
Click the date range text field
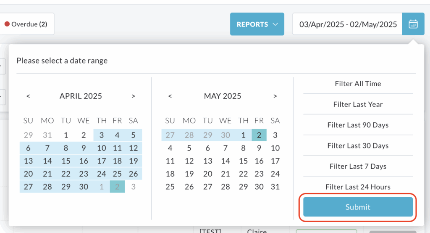click(x=347, y=24)
